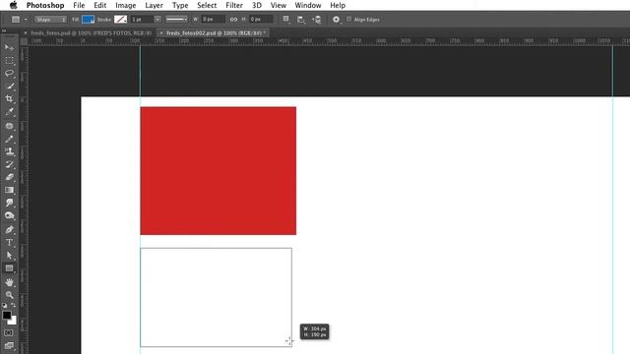Screen dimensions: 630x354
Task: Open the File menu
Action: click(x=79, y=5)
